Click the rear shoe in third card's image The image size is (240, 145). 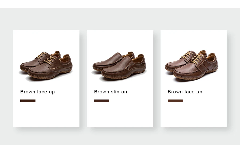pyautogui.click(x=181, y=61)
